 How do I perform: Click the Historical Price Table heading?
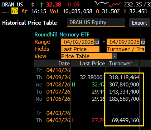point(29,22)
